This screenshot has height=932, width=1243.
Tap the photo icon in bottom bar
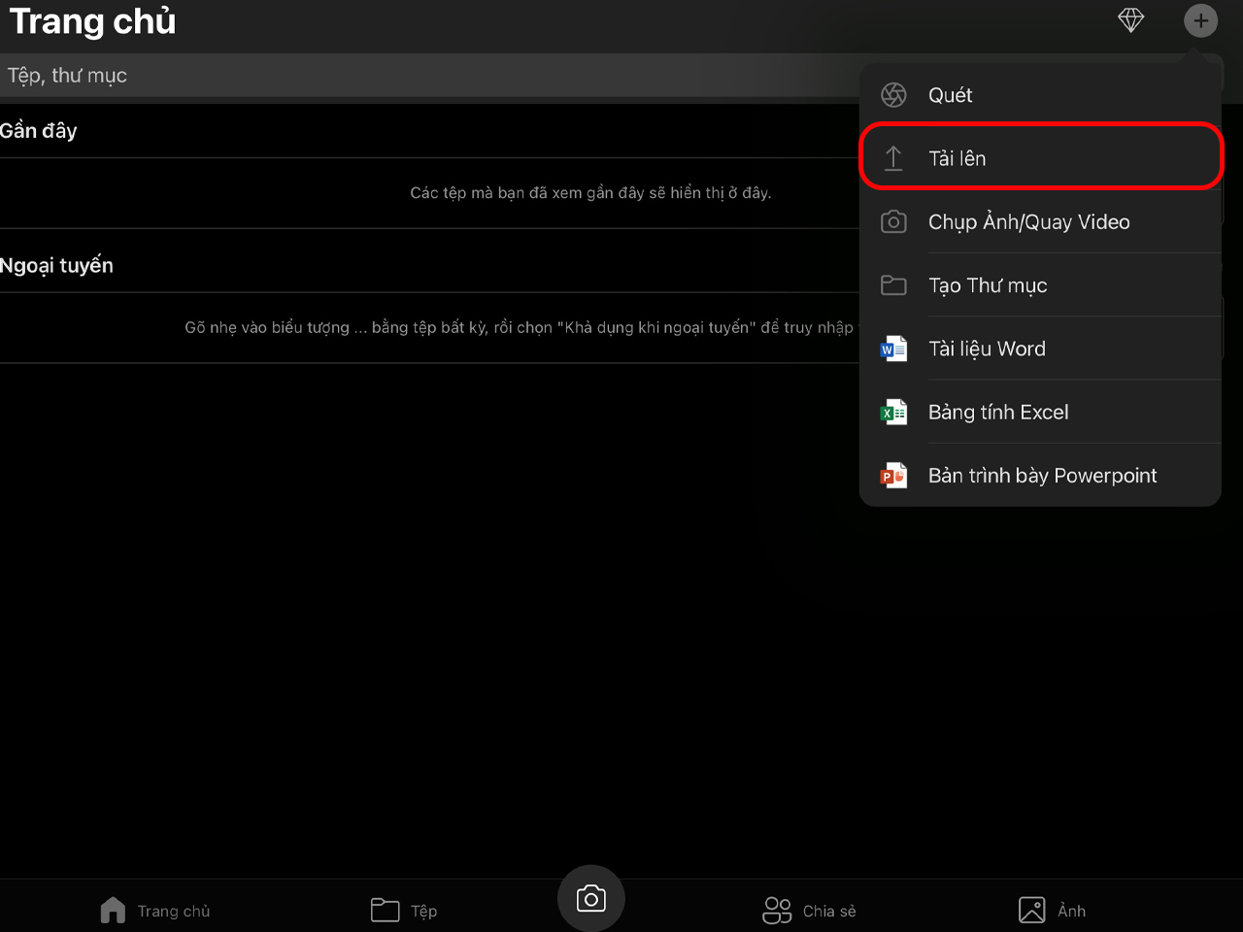[1032, 911]
